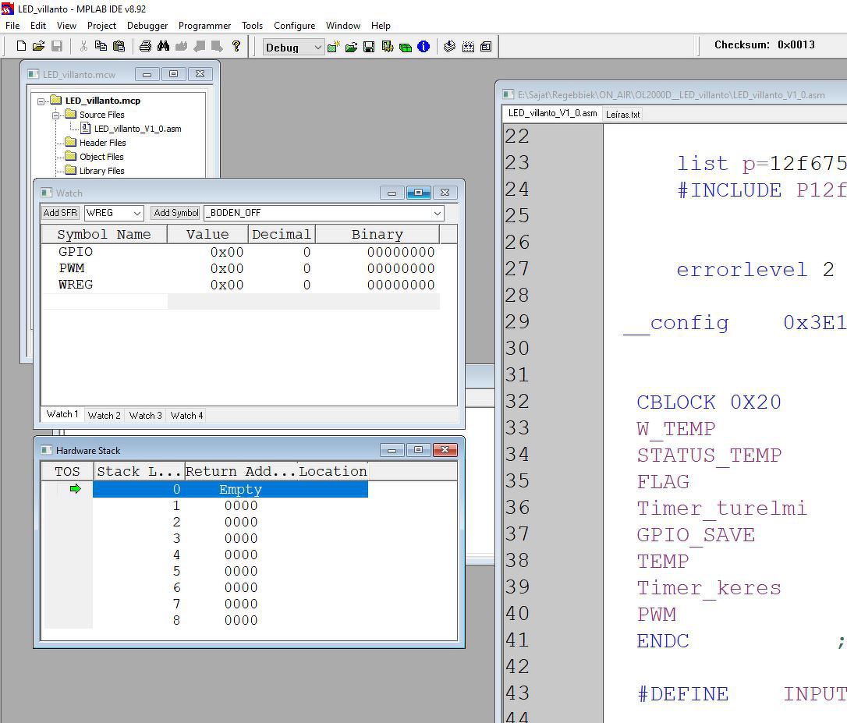Switch to the Watch 2 tab
847x723 pixels.
coord(104,416)
